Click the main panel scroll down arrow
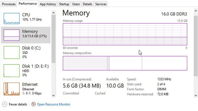Viewport: 198px width, 111px height. tap(196, 96)
